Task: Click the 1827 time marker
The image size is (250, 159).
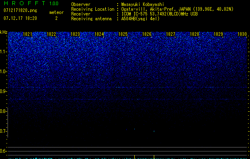Action: [171, 34]
